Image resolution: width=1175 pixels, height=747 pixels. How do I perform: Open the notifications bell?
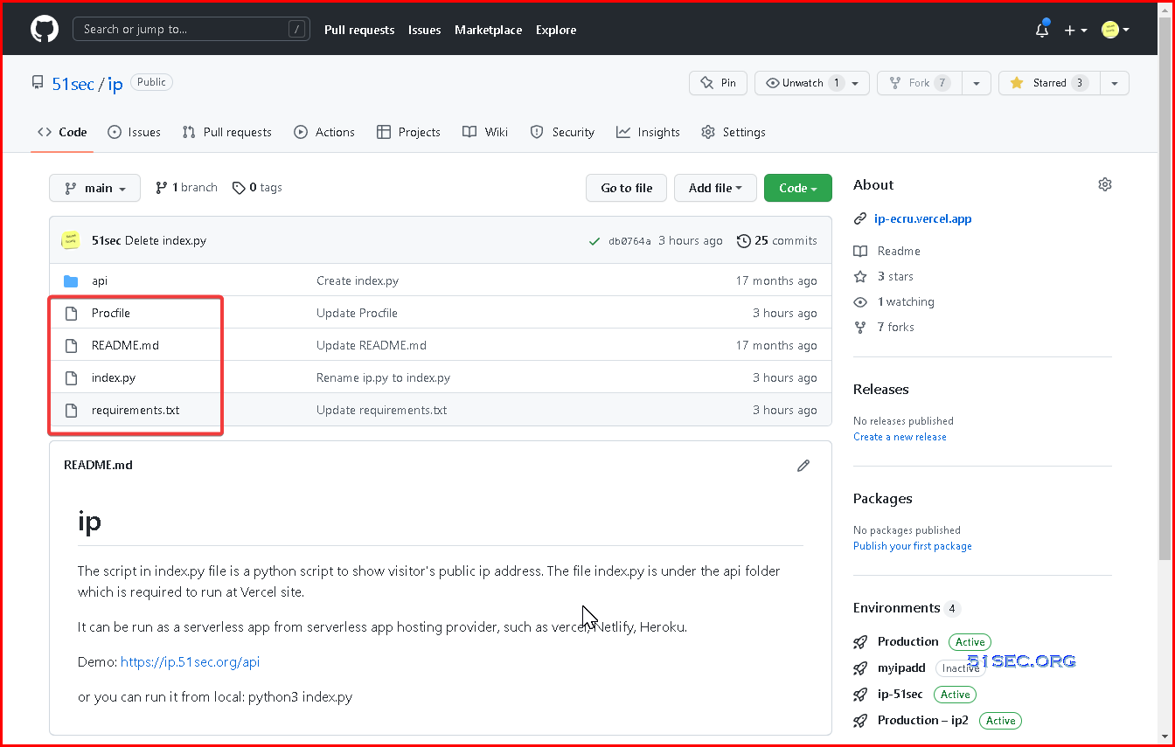pyautogui.click(x=1042, y=30)
